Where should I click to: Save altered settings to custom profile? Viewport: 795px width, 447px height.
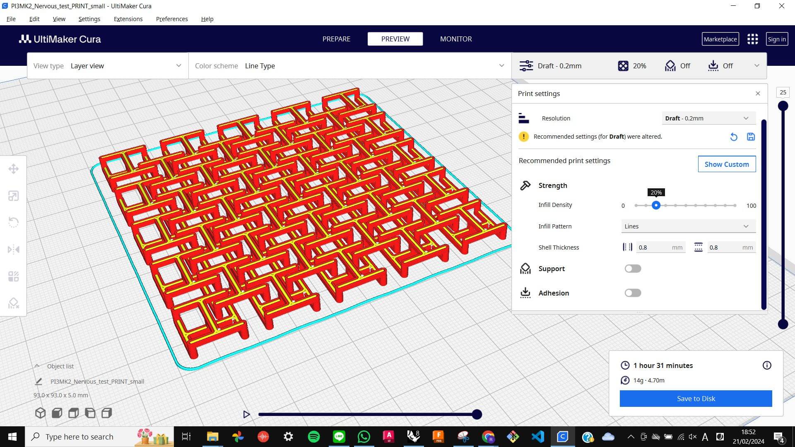[x=751, y=137]
